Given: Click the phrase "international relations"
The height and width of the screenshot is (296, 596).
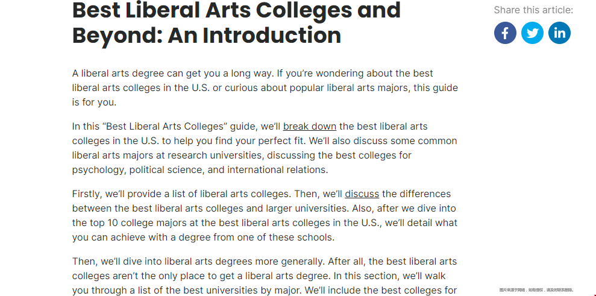Looking at the screenshot, I should (277, 170).
